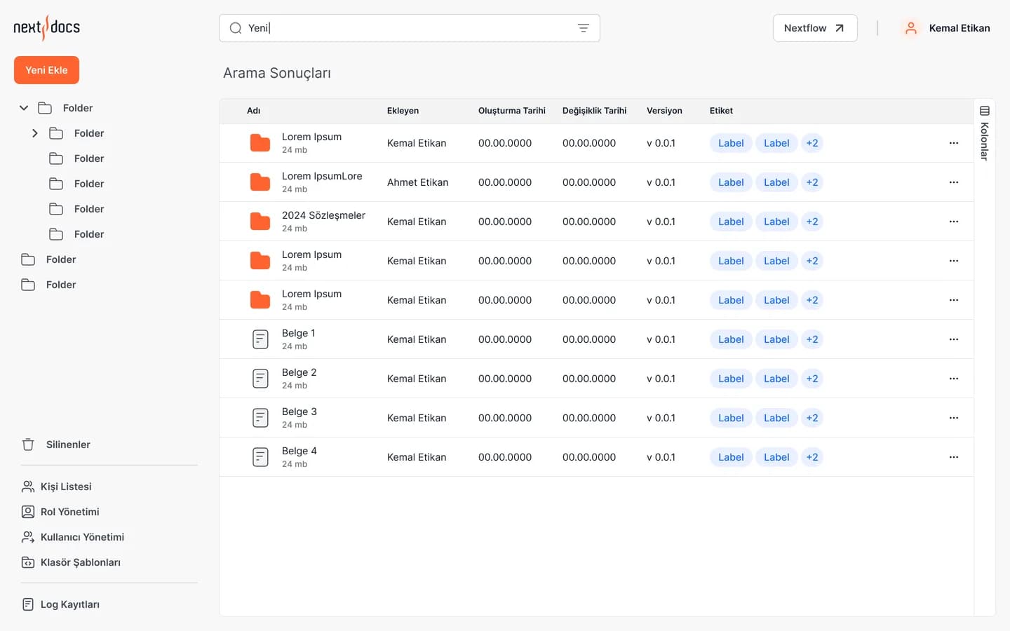This screenshot has height=631, width=1010.
Task: Open more options for Ahmet Etikan's row
Action: coord(954,182)
